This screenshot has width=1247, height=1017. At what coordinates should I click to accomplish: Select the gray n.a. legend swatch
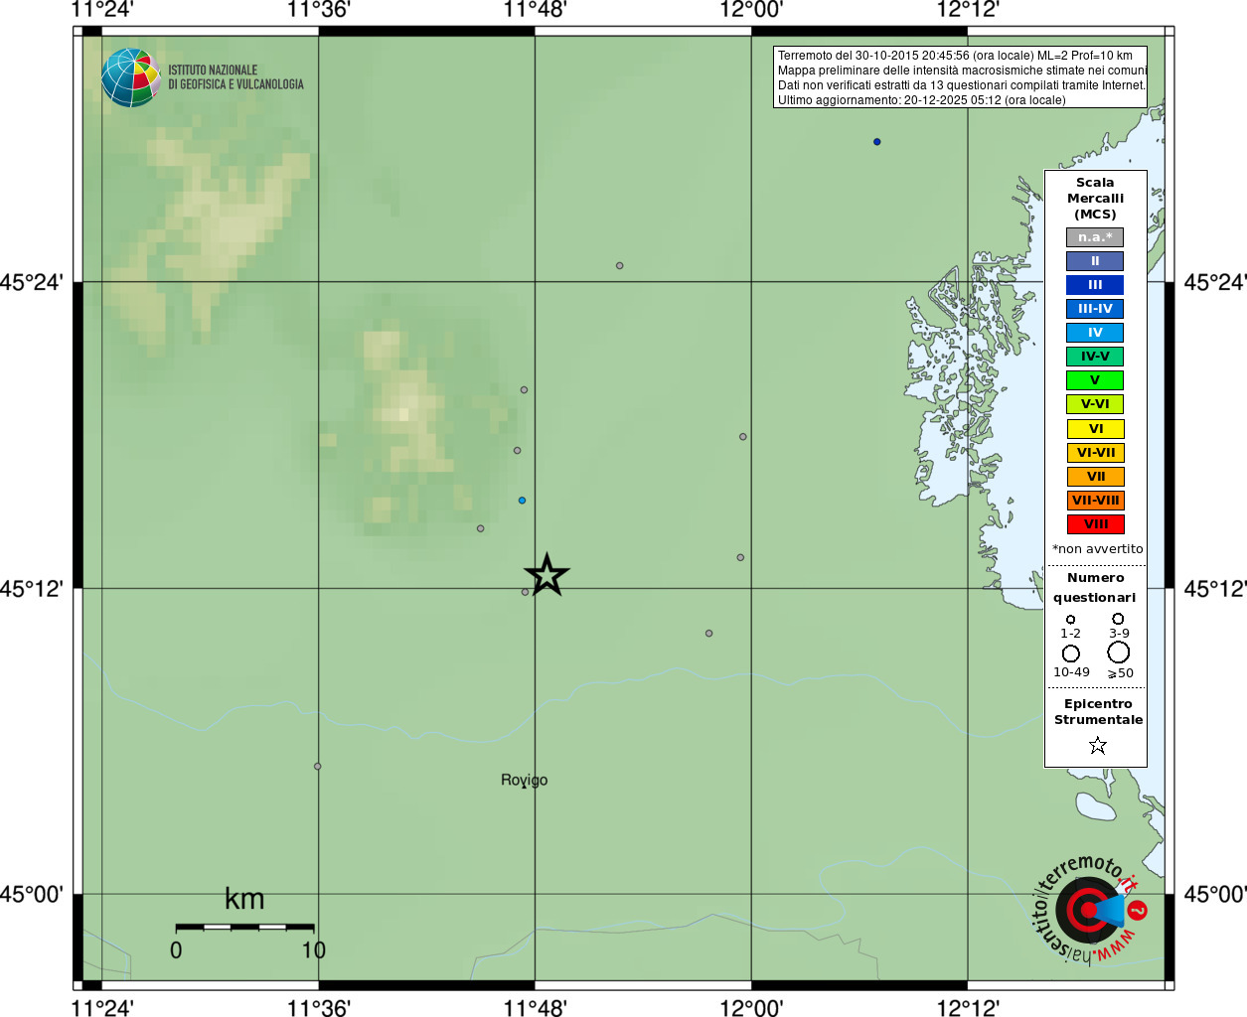[x=1095, y=237]
